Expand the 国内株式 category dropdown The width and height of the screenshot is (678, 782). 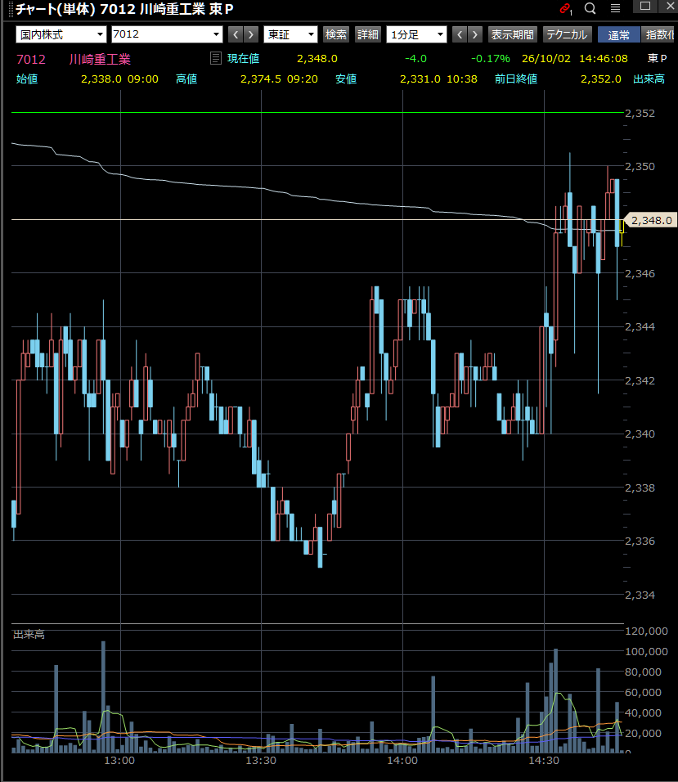point(61,34)
